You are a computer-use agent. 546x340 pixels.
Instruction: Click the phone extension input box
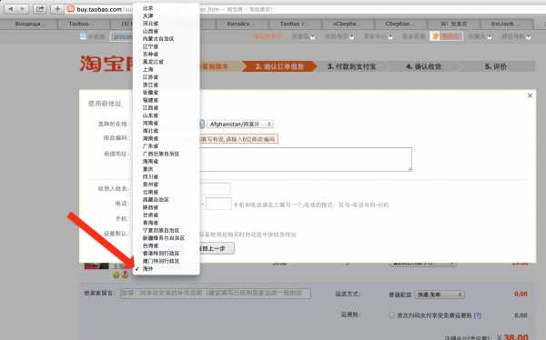coord(218,204)
